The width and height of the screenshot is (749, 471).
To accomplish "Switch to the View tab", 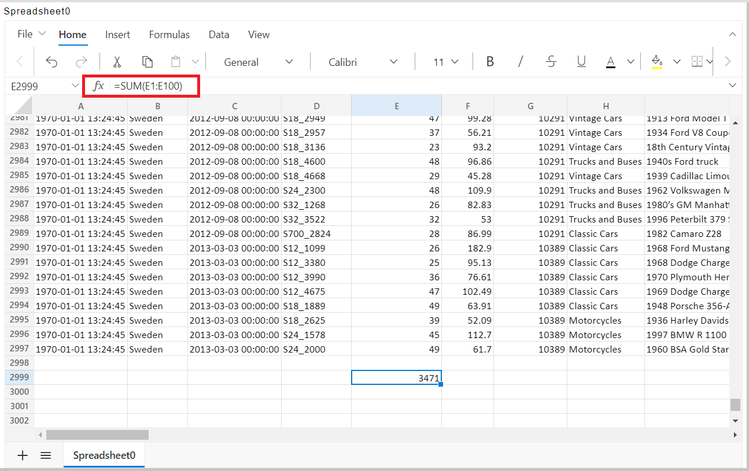I will coord(259,35).
